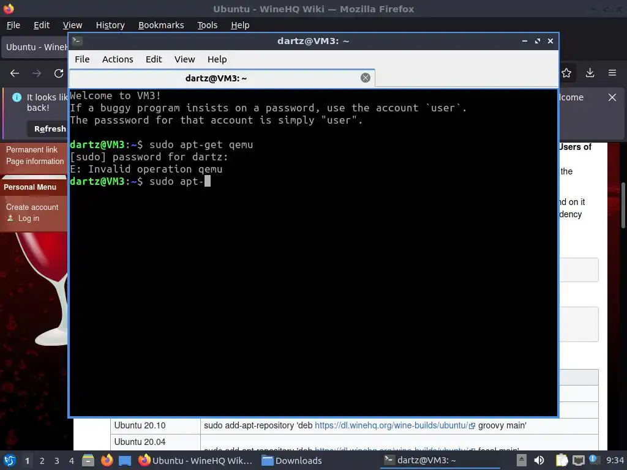Click the show desktop taskbar icon

(x=125, y=460)
